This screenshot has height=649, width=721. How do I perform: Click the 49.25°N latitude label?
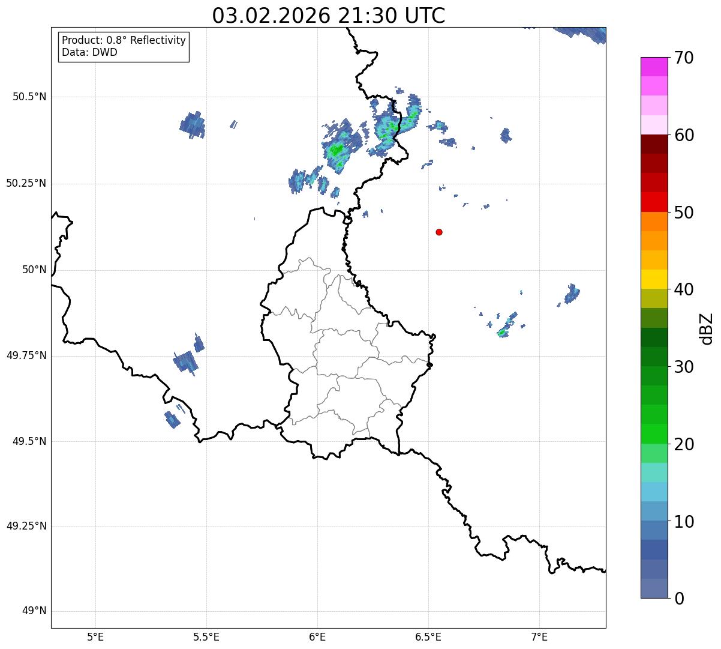click(x=26, y=526)
